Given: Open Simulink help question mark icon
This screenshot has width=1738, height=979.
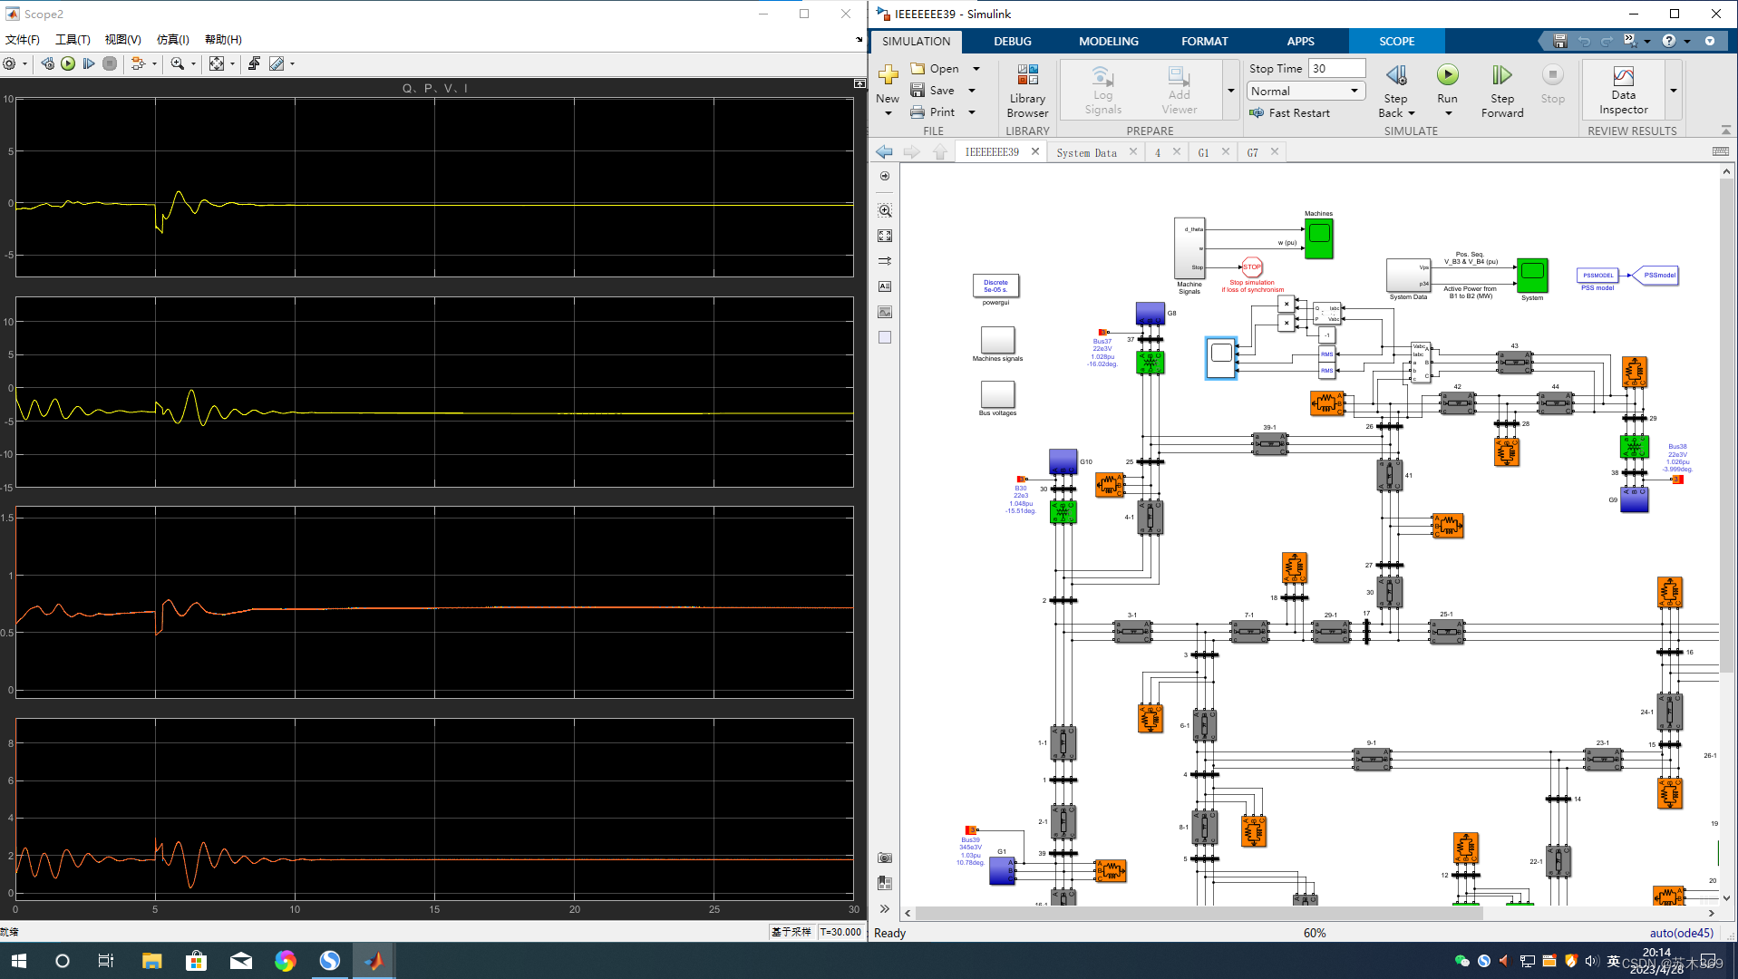Looking at the screenshot, I should pyautogui.click(x=1669, y=41).
